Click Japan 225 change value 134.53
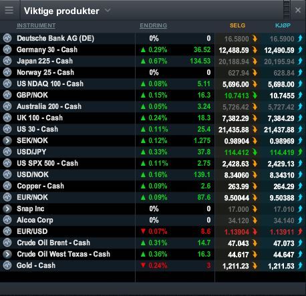Viewport: 306px width, 296px height. [x=200, y=61]
